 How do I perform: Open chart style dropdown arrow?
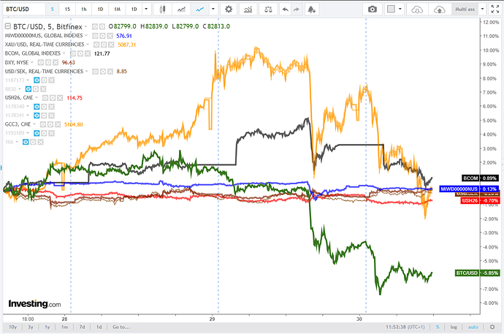213,10
